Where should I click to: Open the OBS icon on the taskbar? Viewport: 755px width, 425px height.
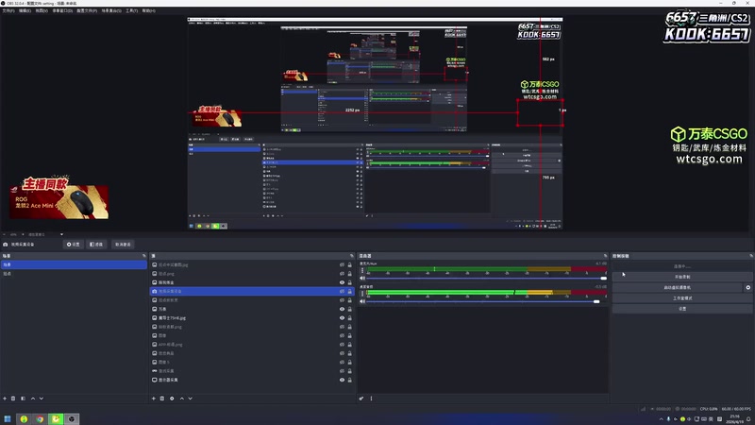tap(72, 418)
